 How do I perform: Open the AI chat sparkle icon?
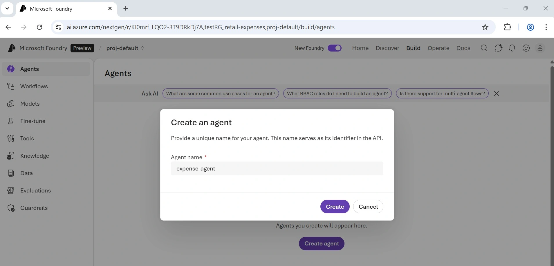(x=498, y=48)
